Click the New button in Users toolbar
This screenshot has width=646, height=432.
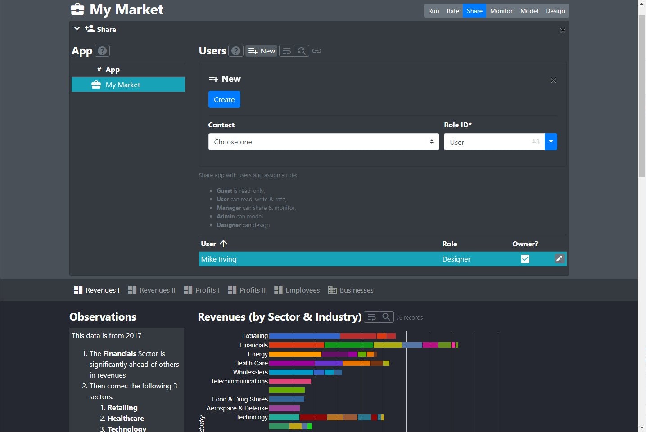tap(262, 51)
